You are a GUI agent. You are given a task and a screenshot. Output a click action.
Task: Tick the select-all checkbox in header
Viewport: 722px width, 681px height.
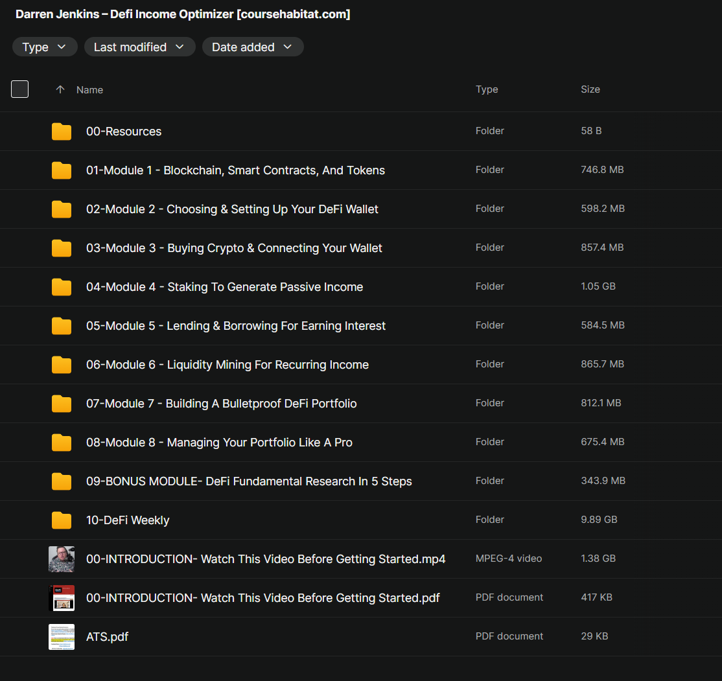coord(20,89)
